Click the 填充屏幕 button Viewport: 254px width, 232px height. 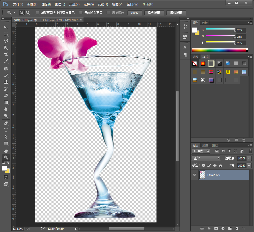point(176,13)
